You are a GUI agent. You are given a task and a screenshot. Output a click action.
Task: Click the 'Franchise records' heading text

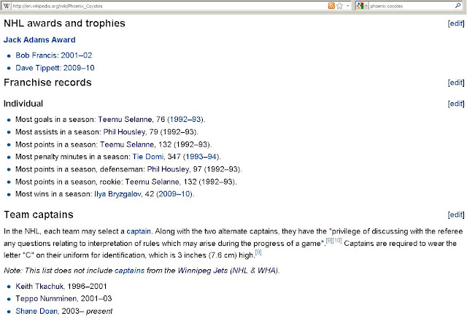(x=47, y=82)
